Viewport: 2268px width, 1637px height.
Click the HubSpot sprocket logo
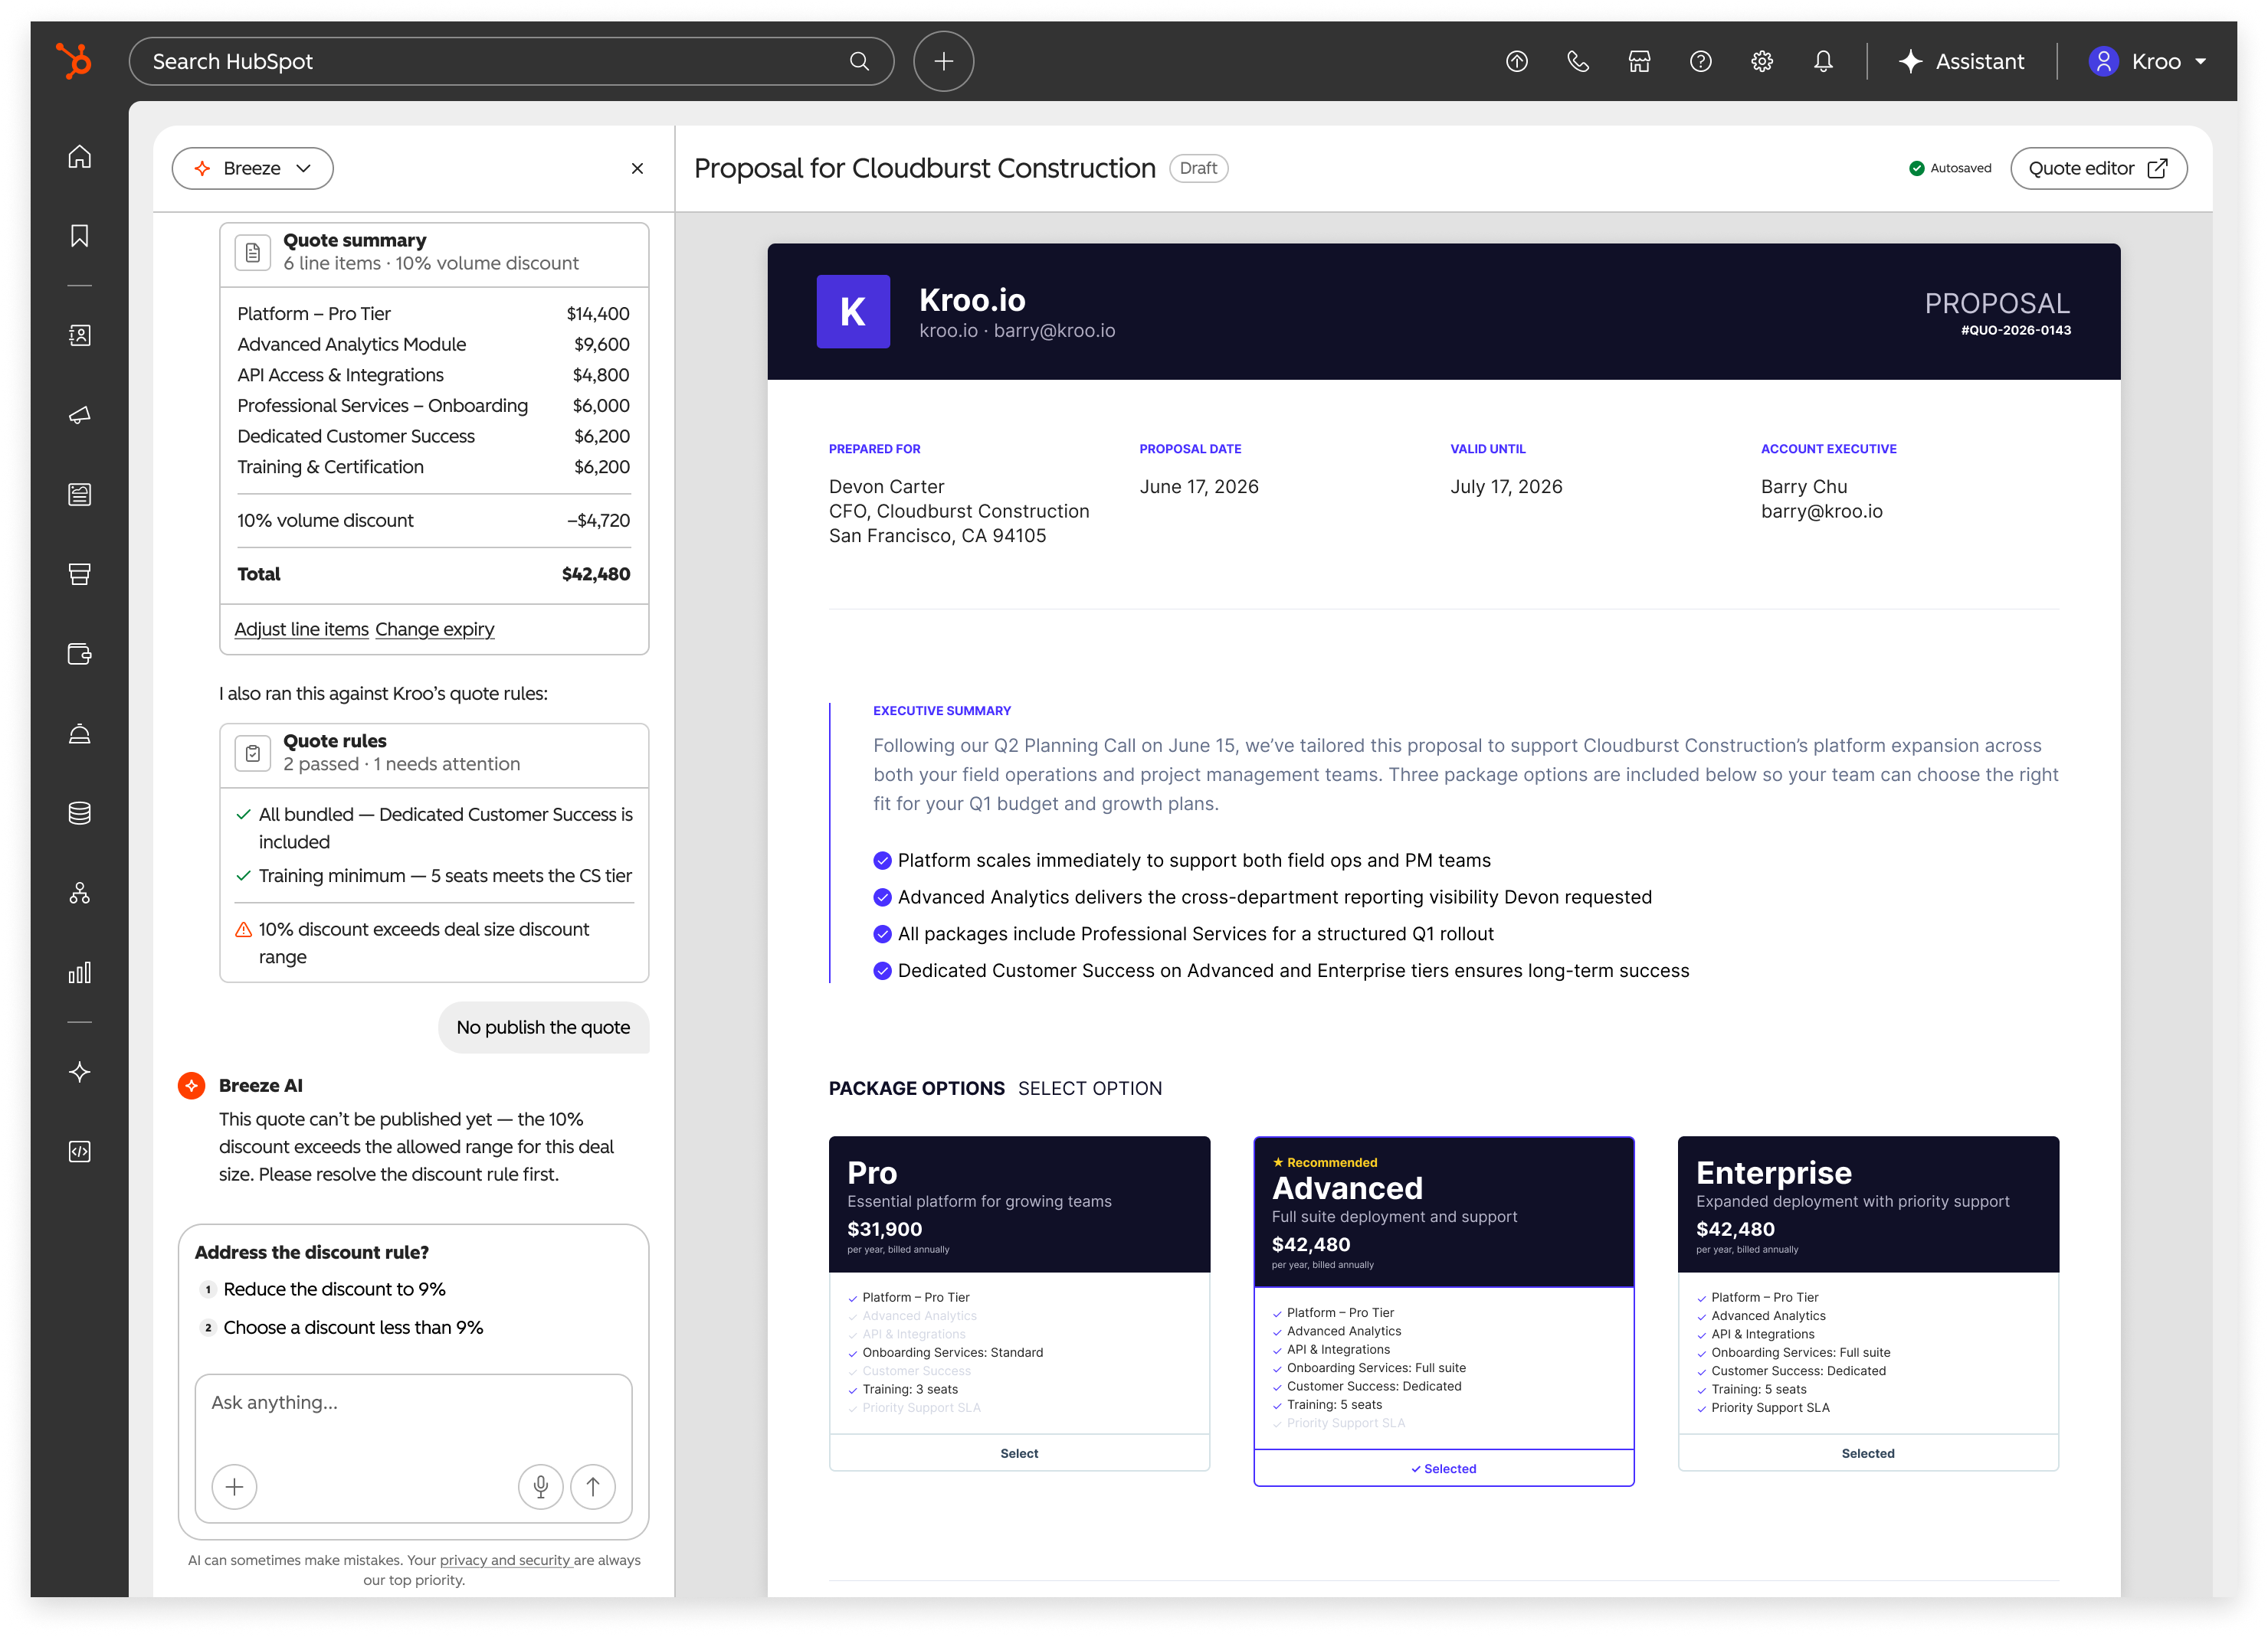coord(74,61)
